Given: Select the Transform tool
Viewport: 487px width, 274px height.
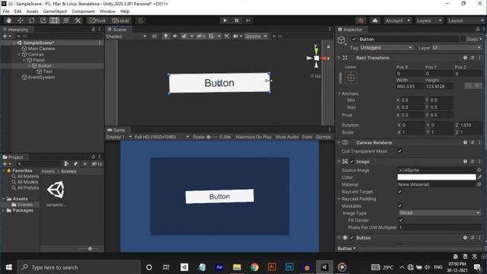Looking at the screenshot, I should pyautogui.click(x=66, y=21).
